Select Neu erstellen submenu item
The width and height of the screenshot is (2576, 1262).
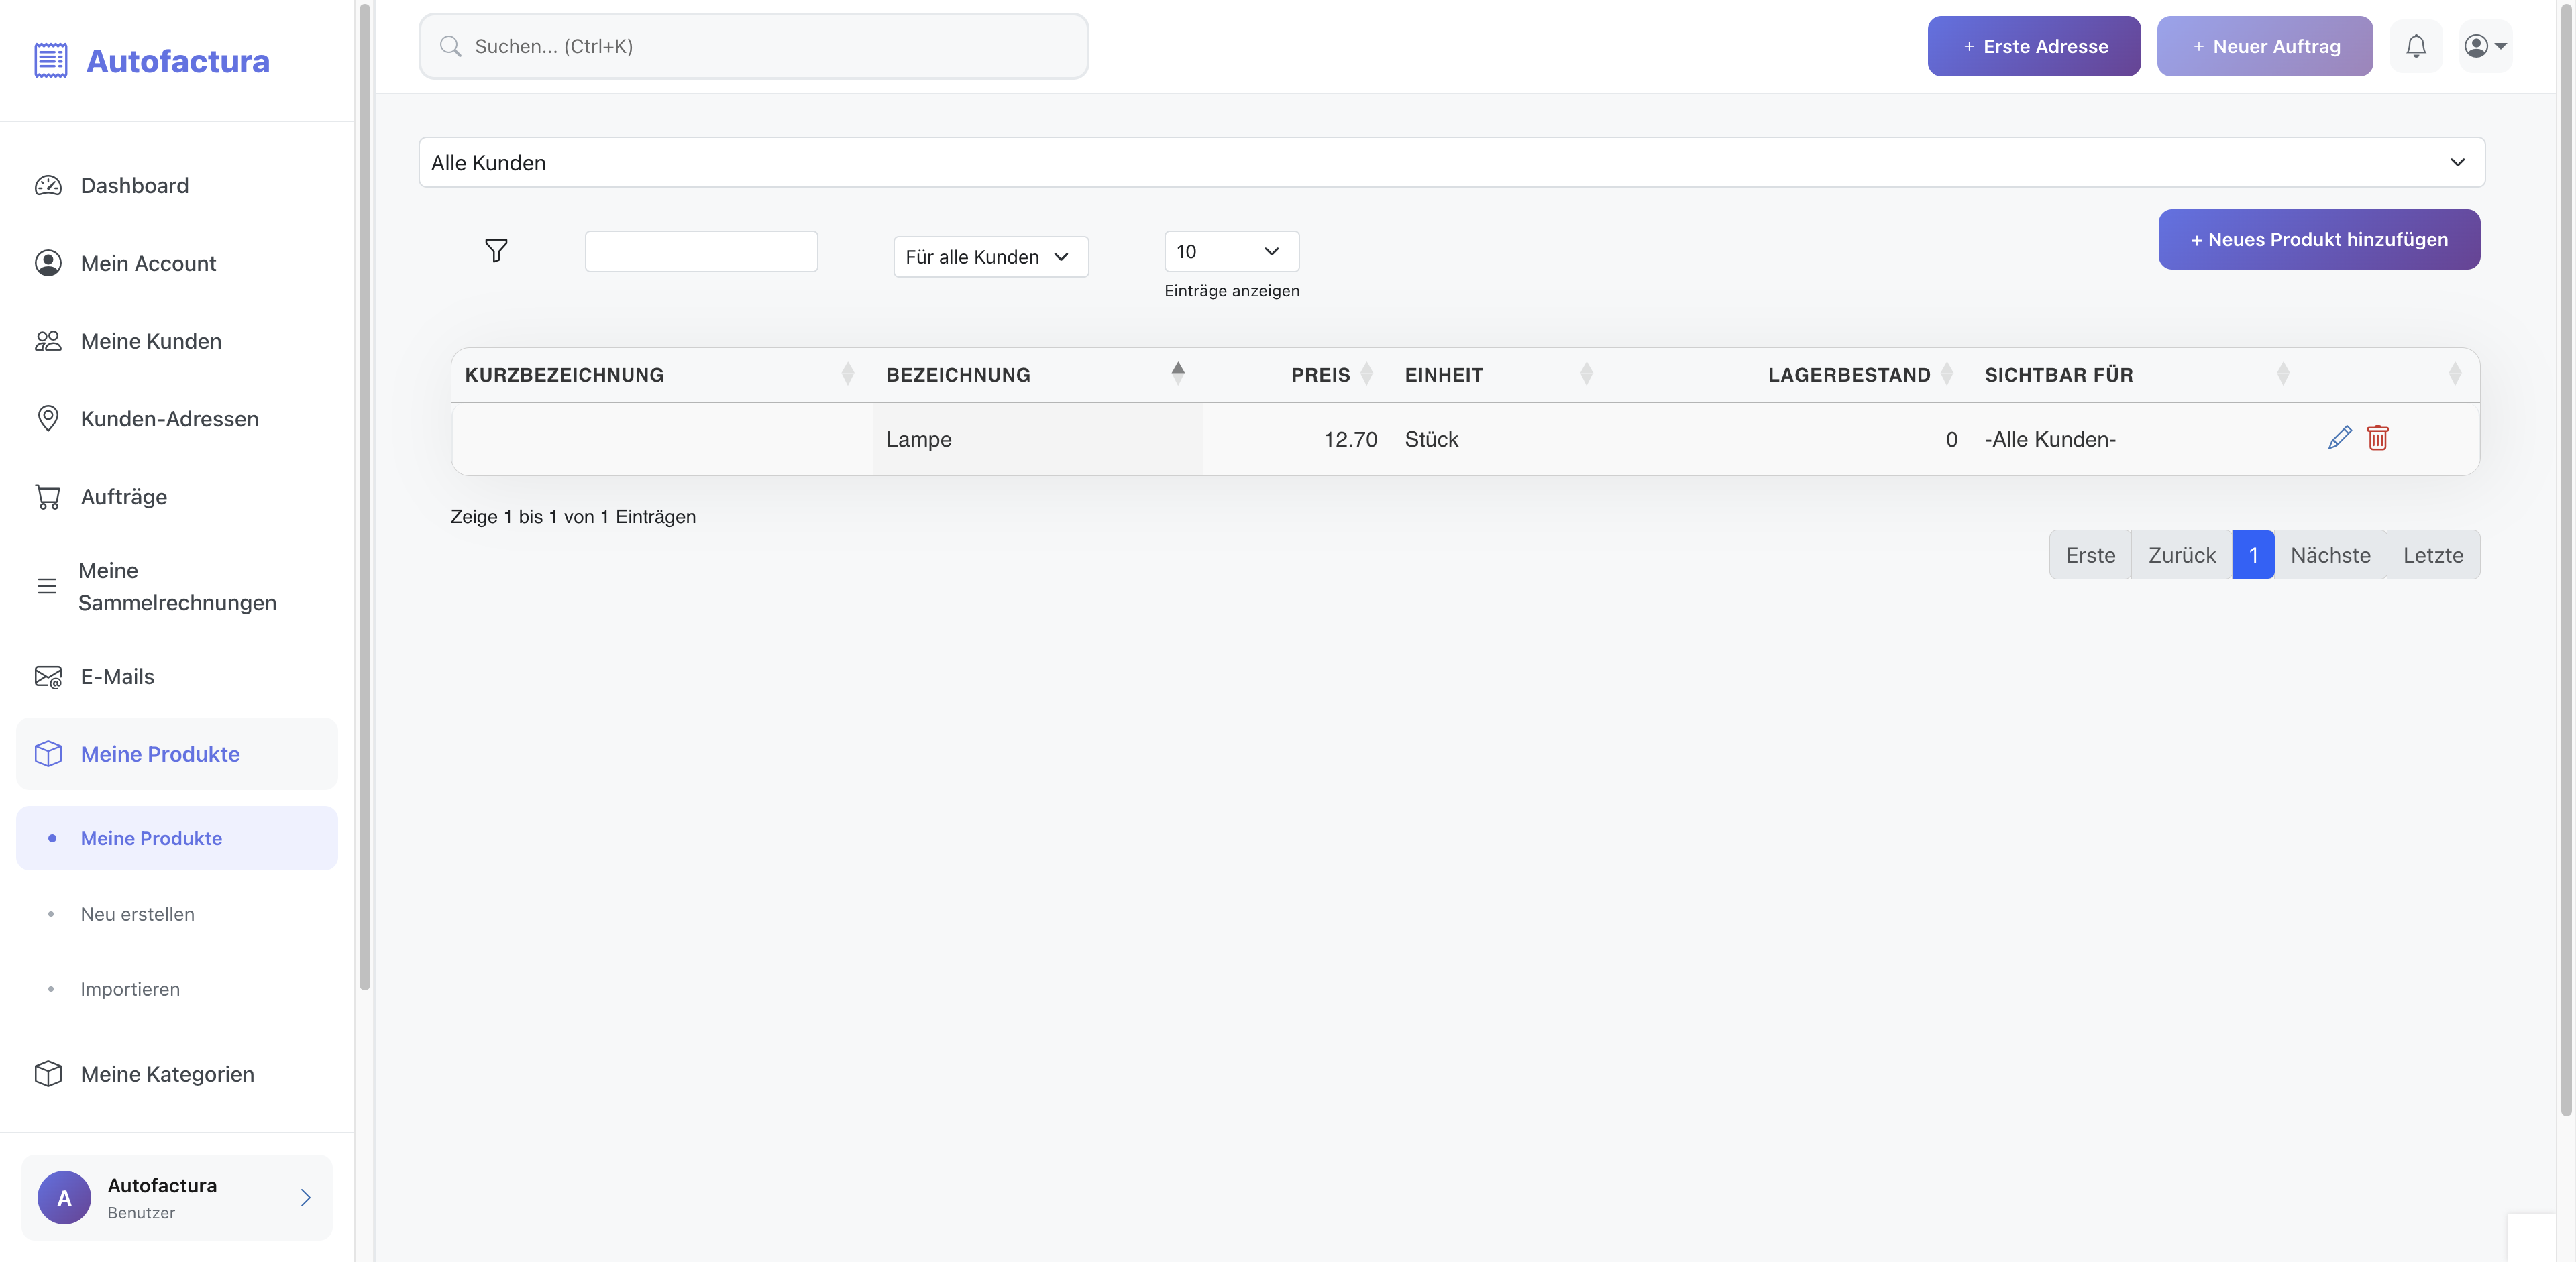tap(137, 914)
